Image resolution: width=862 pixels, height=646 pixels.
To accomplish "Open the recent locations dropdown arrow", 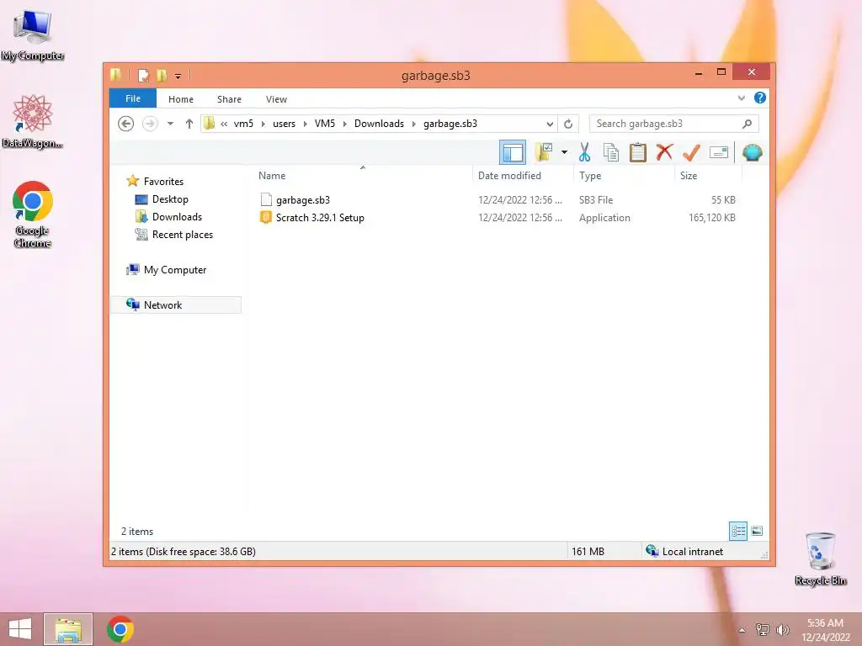I will point(170,124).
